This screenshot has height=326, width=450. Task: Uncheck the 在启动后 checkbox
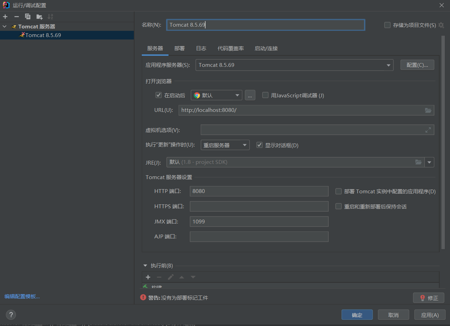coord(159,95)
